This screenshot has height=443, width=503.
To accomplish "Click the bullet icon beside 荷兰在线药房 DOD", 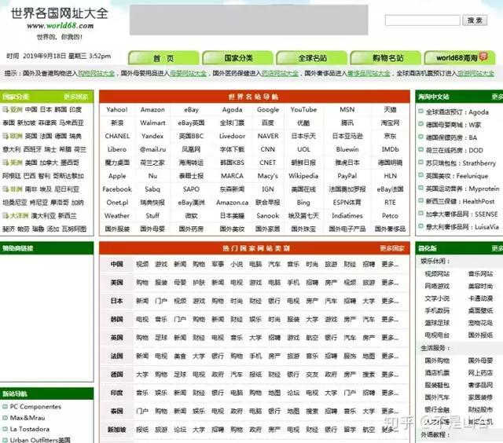I will tap(421, 150).
